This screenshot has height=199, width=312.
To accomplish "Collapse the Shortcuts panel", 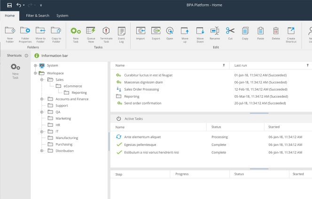I will click(26, 55).
